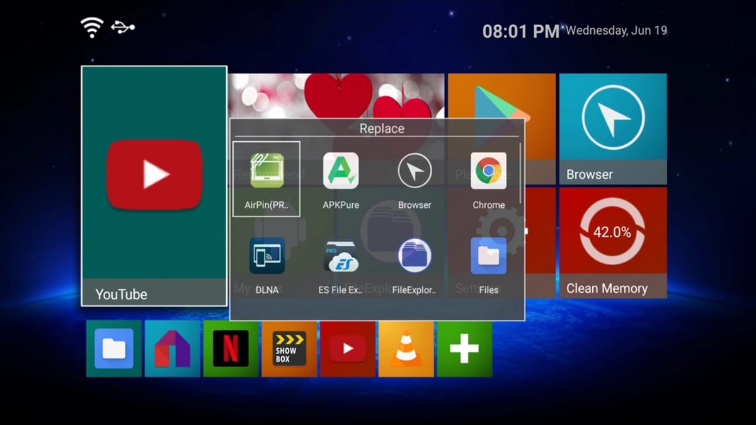756x425 pixels.
Task: Launch the blue Files shortcut in bottom row
Action: coord(114,349)
